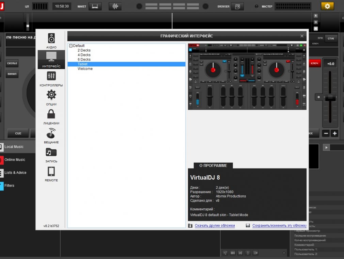Toggle the Скольз slip mode button
344x259 pixels.
click(12, 63)
